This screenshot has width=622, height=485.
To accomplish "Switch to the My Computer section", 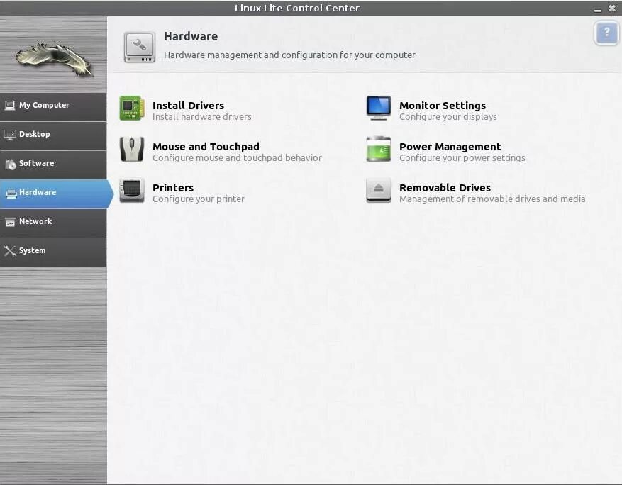I will coord(53,107).
